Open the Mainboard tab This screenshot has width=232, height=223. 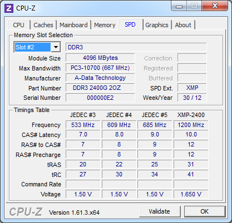pos(73,25)
